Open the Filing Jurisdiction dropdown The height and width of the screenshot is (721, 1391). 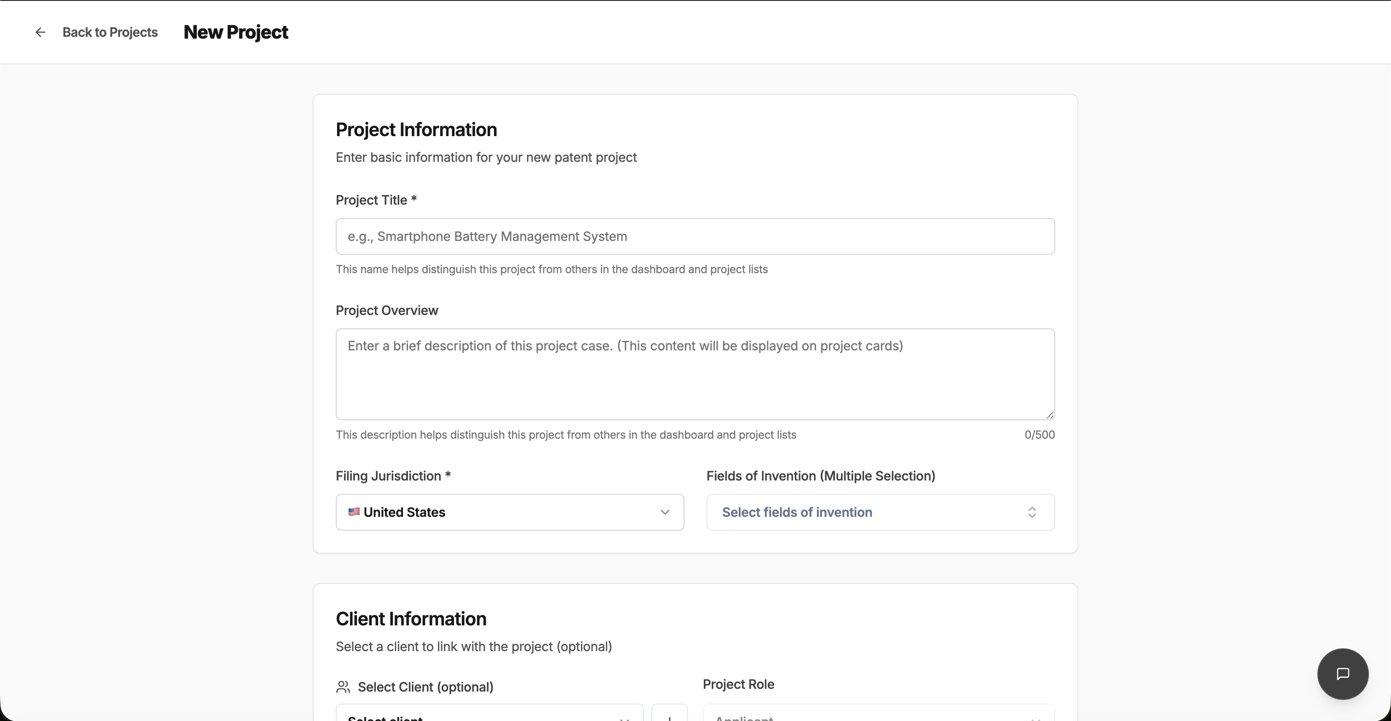pos(509,512)
